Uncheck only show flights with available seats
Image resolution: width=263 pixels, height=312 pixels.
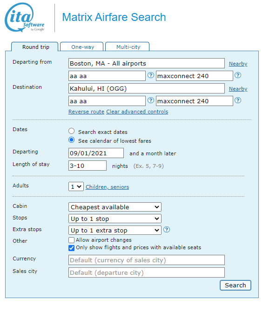tap(71, 248)
